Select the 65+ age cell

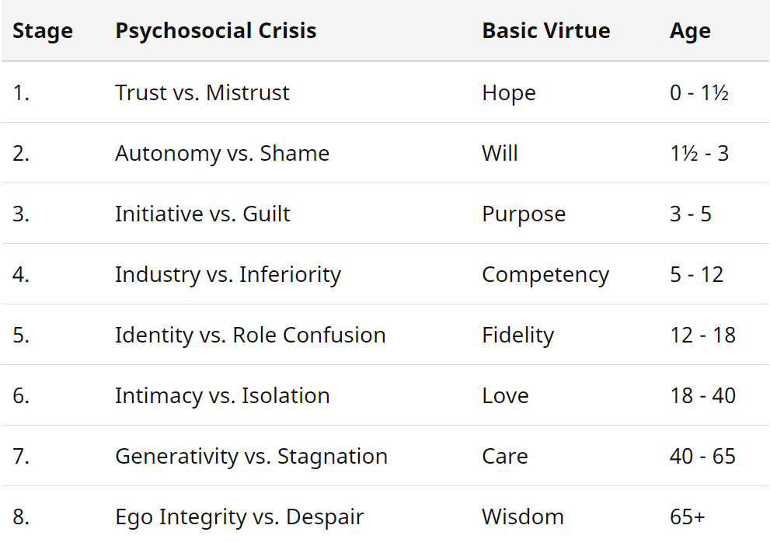[688, 517]
